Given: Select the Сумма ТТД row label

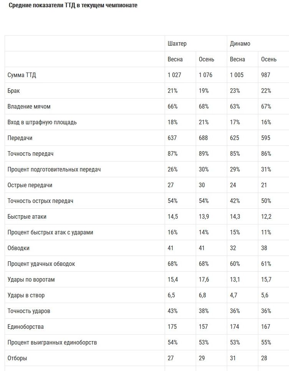Looking at the screenshot, I should (x=22, y=75).
